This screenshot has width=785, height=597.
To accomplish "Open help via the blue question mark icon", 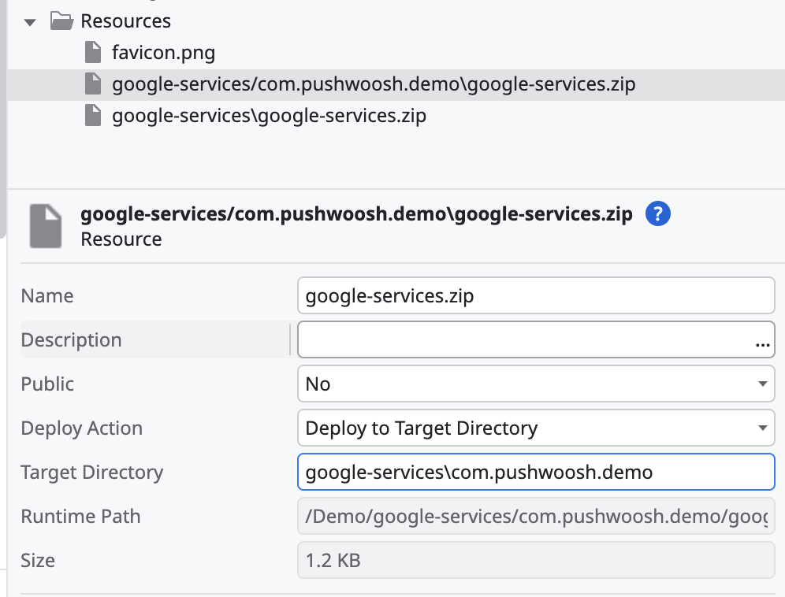I will click(657, 213).
